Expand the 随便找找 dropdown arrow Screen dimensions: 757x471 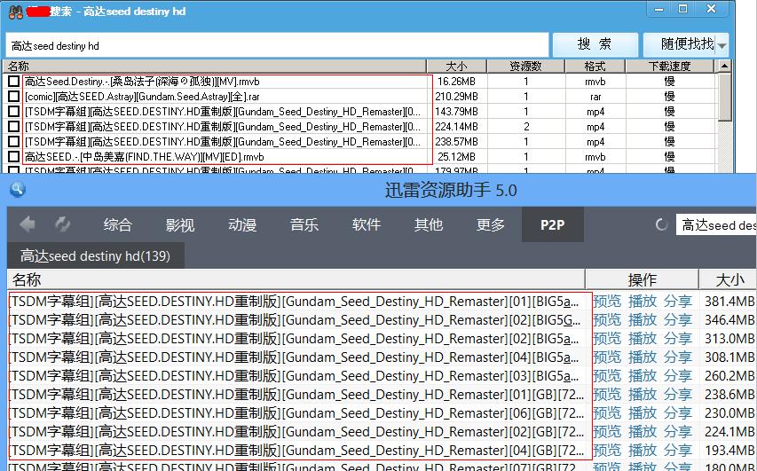point(722,44)
